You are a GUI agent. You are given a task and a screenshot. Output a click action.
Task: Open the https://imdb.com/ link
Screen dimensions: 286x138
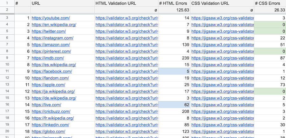point(48,58)
